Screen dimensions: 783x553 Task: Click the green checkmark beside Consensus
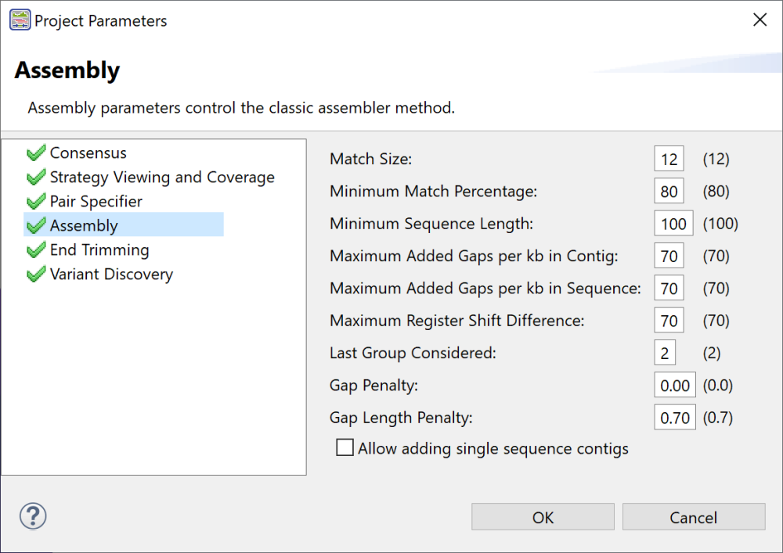[36, 153]
